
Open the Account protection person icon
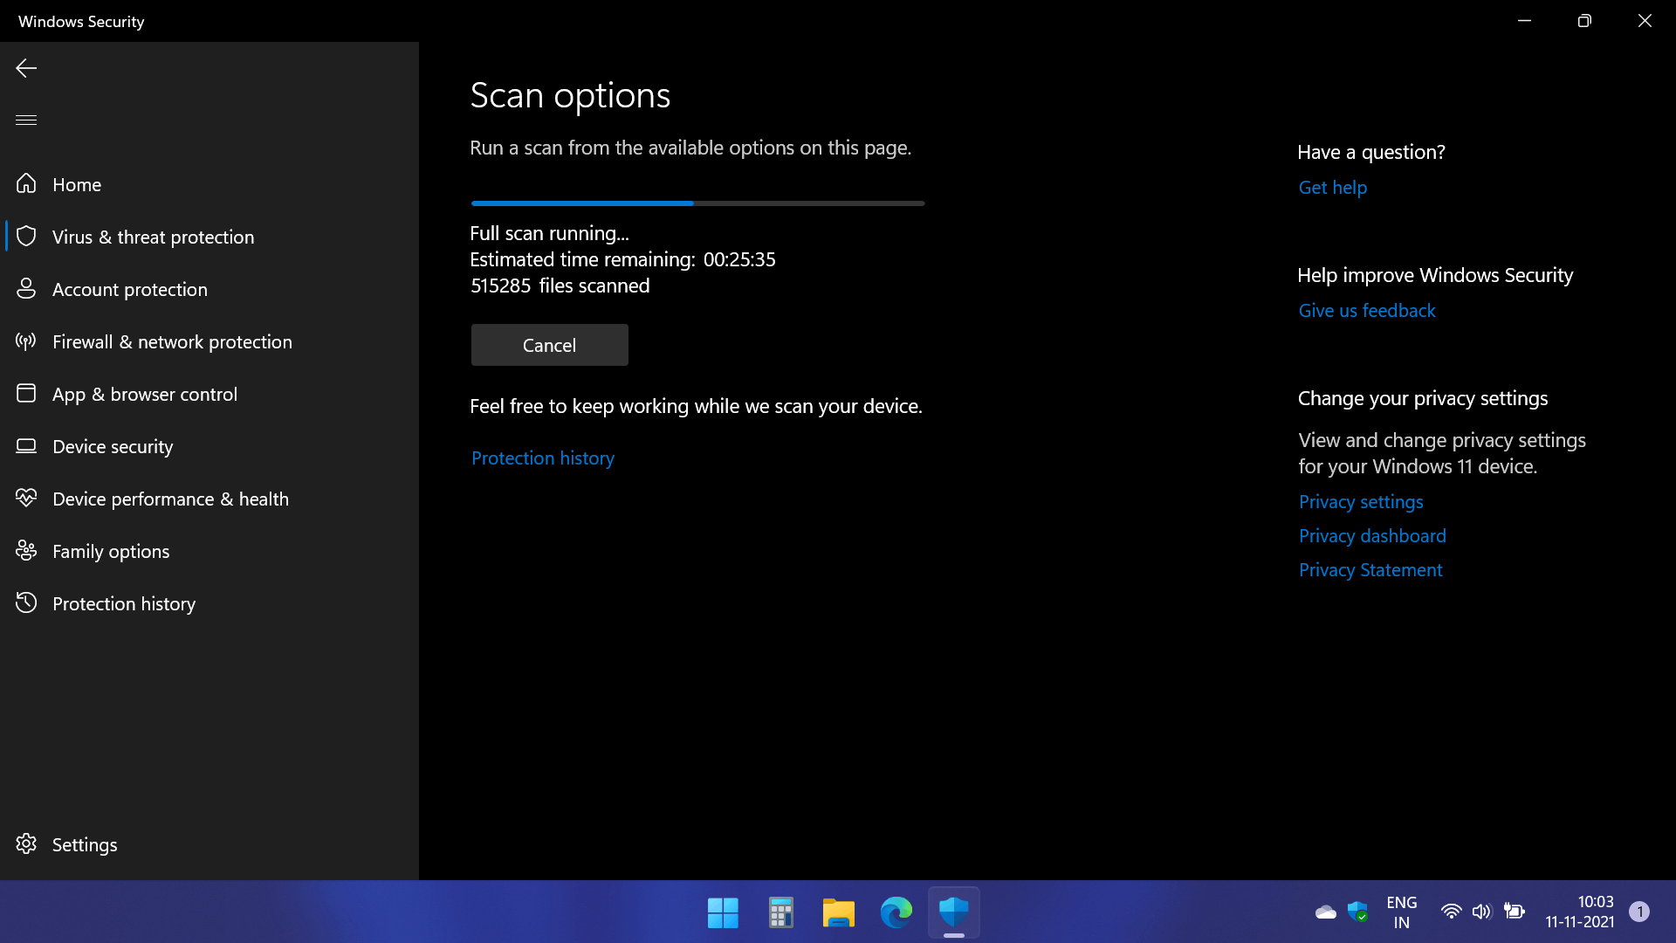coord(26,289)
